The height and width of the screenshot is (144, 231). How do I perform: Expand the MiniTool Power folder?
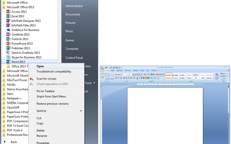(x=15, y=80)
